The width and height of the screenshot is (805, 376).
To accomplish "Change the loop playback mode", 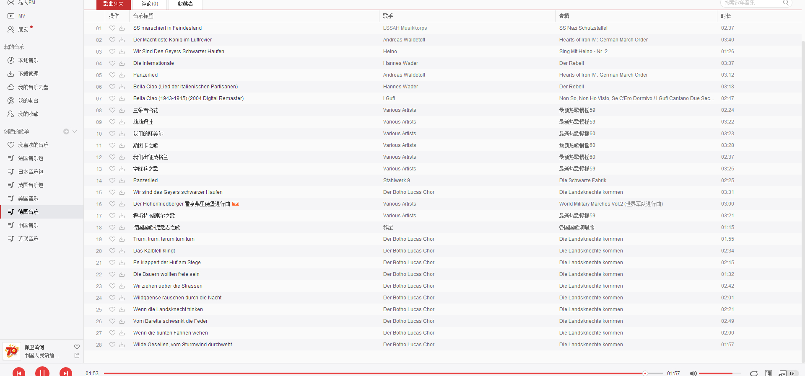I will (x=754, y=373).
